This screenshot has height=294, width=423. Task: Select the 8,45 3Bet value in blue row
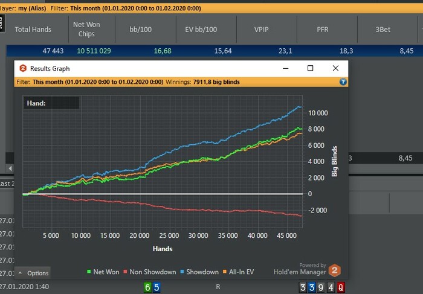coord(407,51)
